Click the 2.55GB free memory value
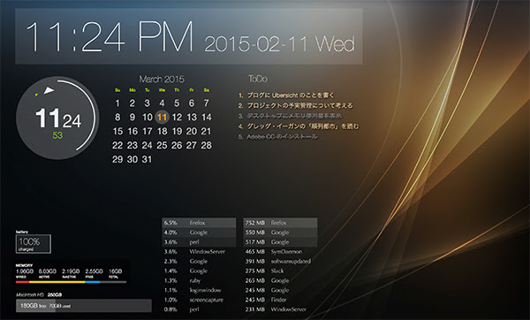Image resolution: width=530 pixels, height=320 pixels. (94, 271)
